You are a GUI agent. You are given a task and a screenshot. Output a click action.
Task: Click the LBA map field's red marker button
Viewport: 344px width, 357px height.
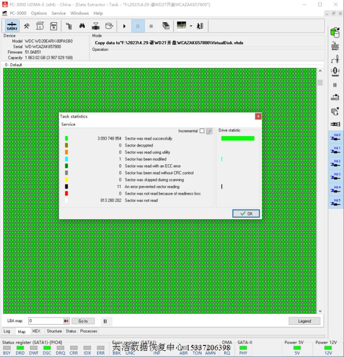[66, 321]
